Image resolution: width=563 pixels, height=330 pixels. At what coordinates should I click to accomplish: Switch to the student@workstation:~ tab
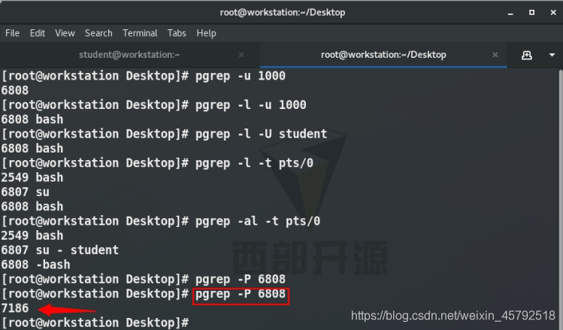tap(129, 55)
